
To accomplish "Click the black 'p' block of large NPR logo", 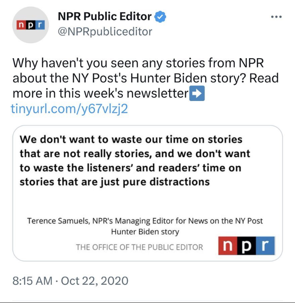I will point(247,246).
